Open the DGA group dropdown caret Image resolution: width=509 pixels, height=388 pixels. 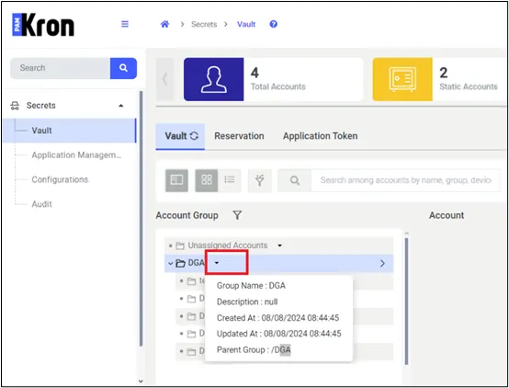click(217, 263)
